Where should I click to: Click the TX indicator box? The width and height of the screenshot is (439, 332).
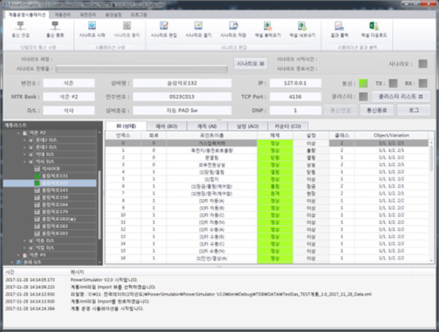click(394, 83)
